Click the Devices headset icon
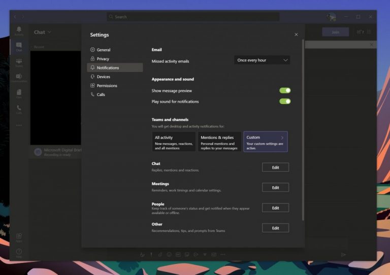This screenshot has width=390, height=275. click(92, 77)
